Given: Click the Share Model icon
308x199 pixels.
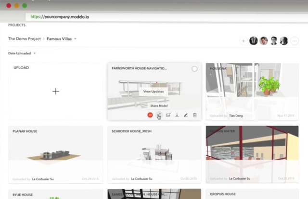Looking at the screenshot, I should click(159, 115).
